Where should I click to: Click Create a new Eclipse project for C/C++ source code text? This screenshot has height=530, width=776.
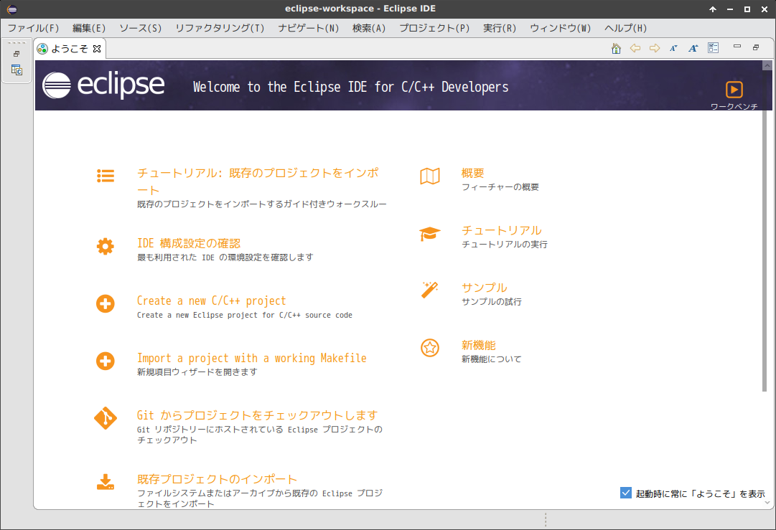(x=245, y=315)
